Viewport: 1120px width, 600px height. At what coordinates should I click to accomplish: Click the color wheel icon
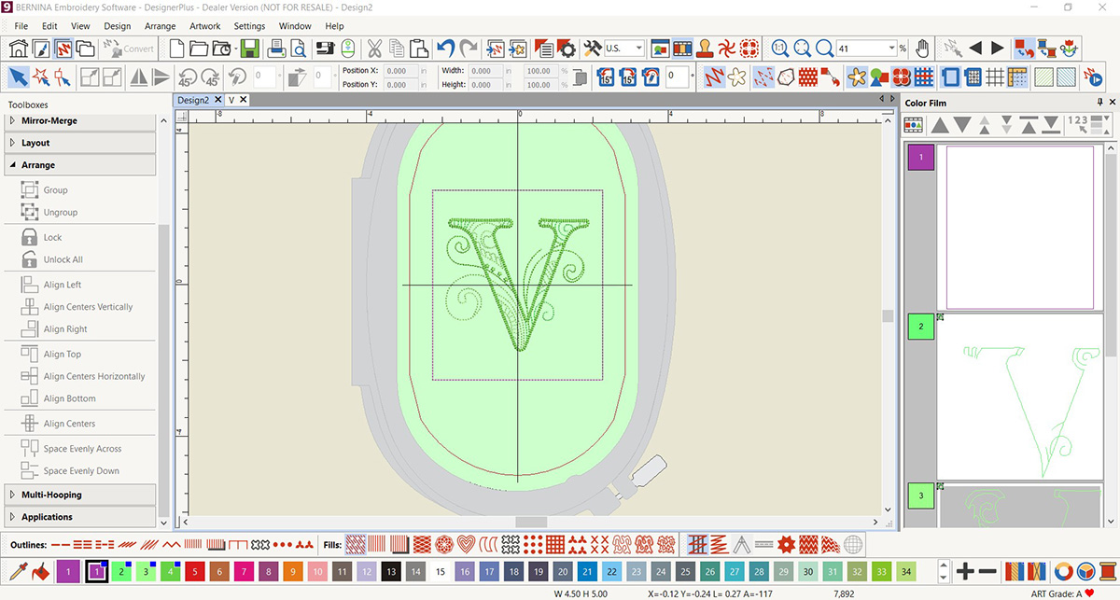(x=1062, y=570)
